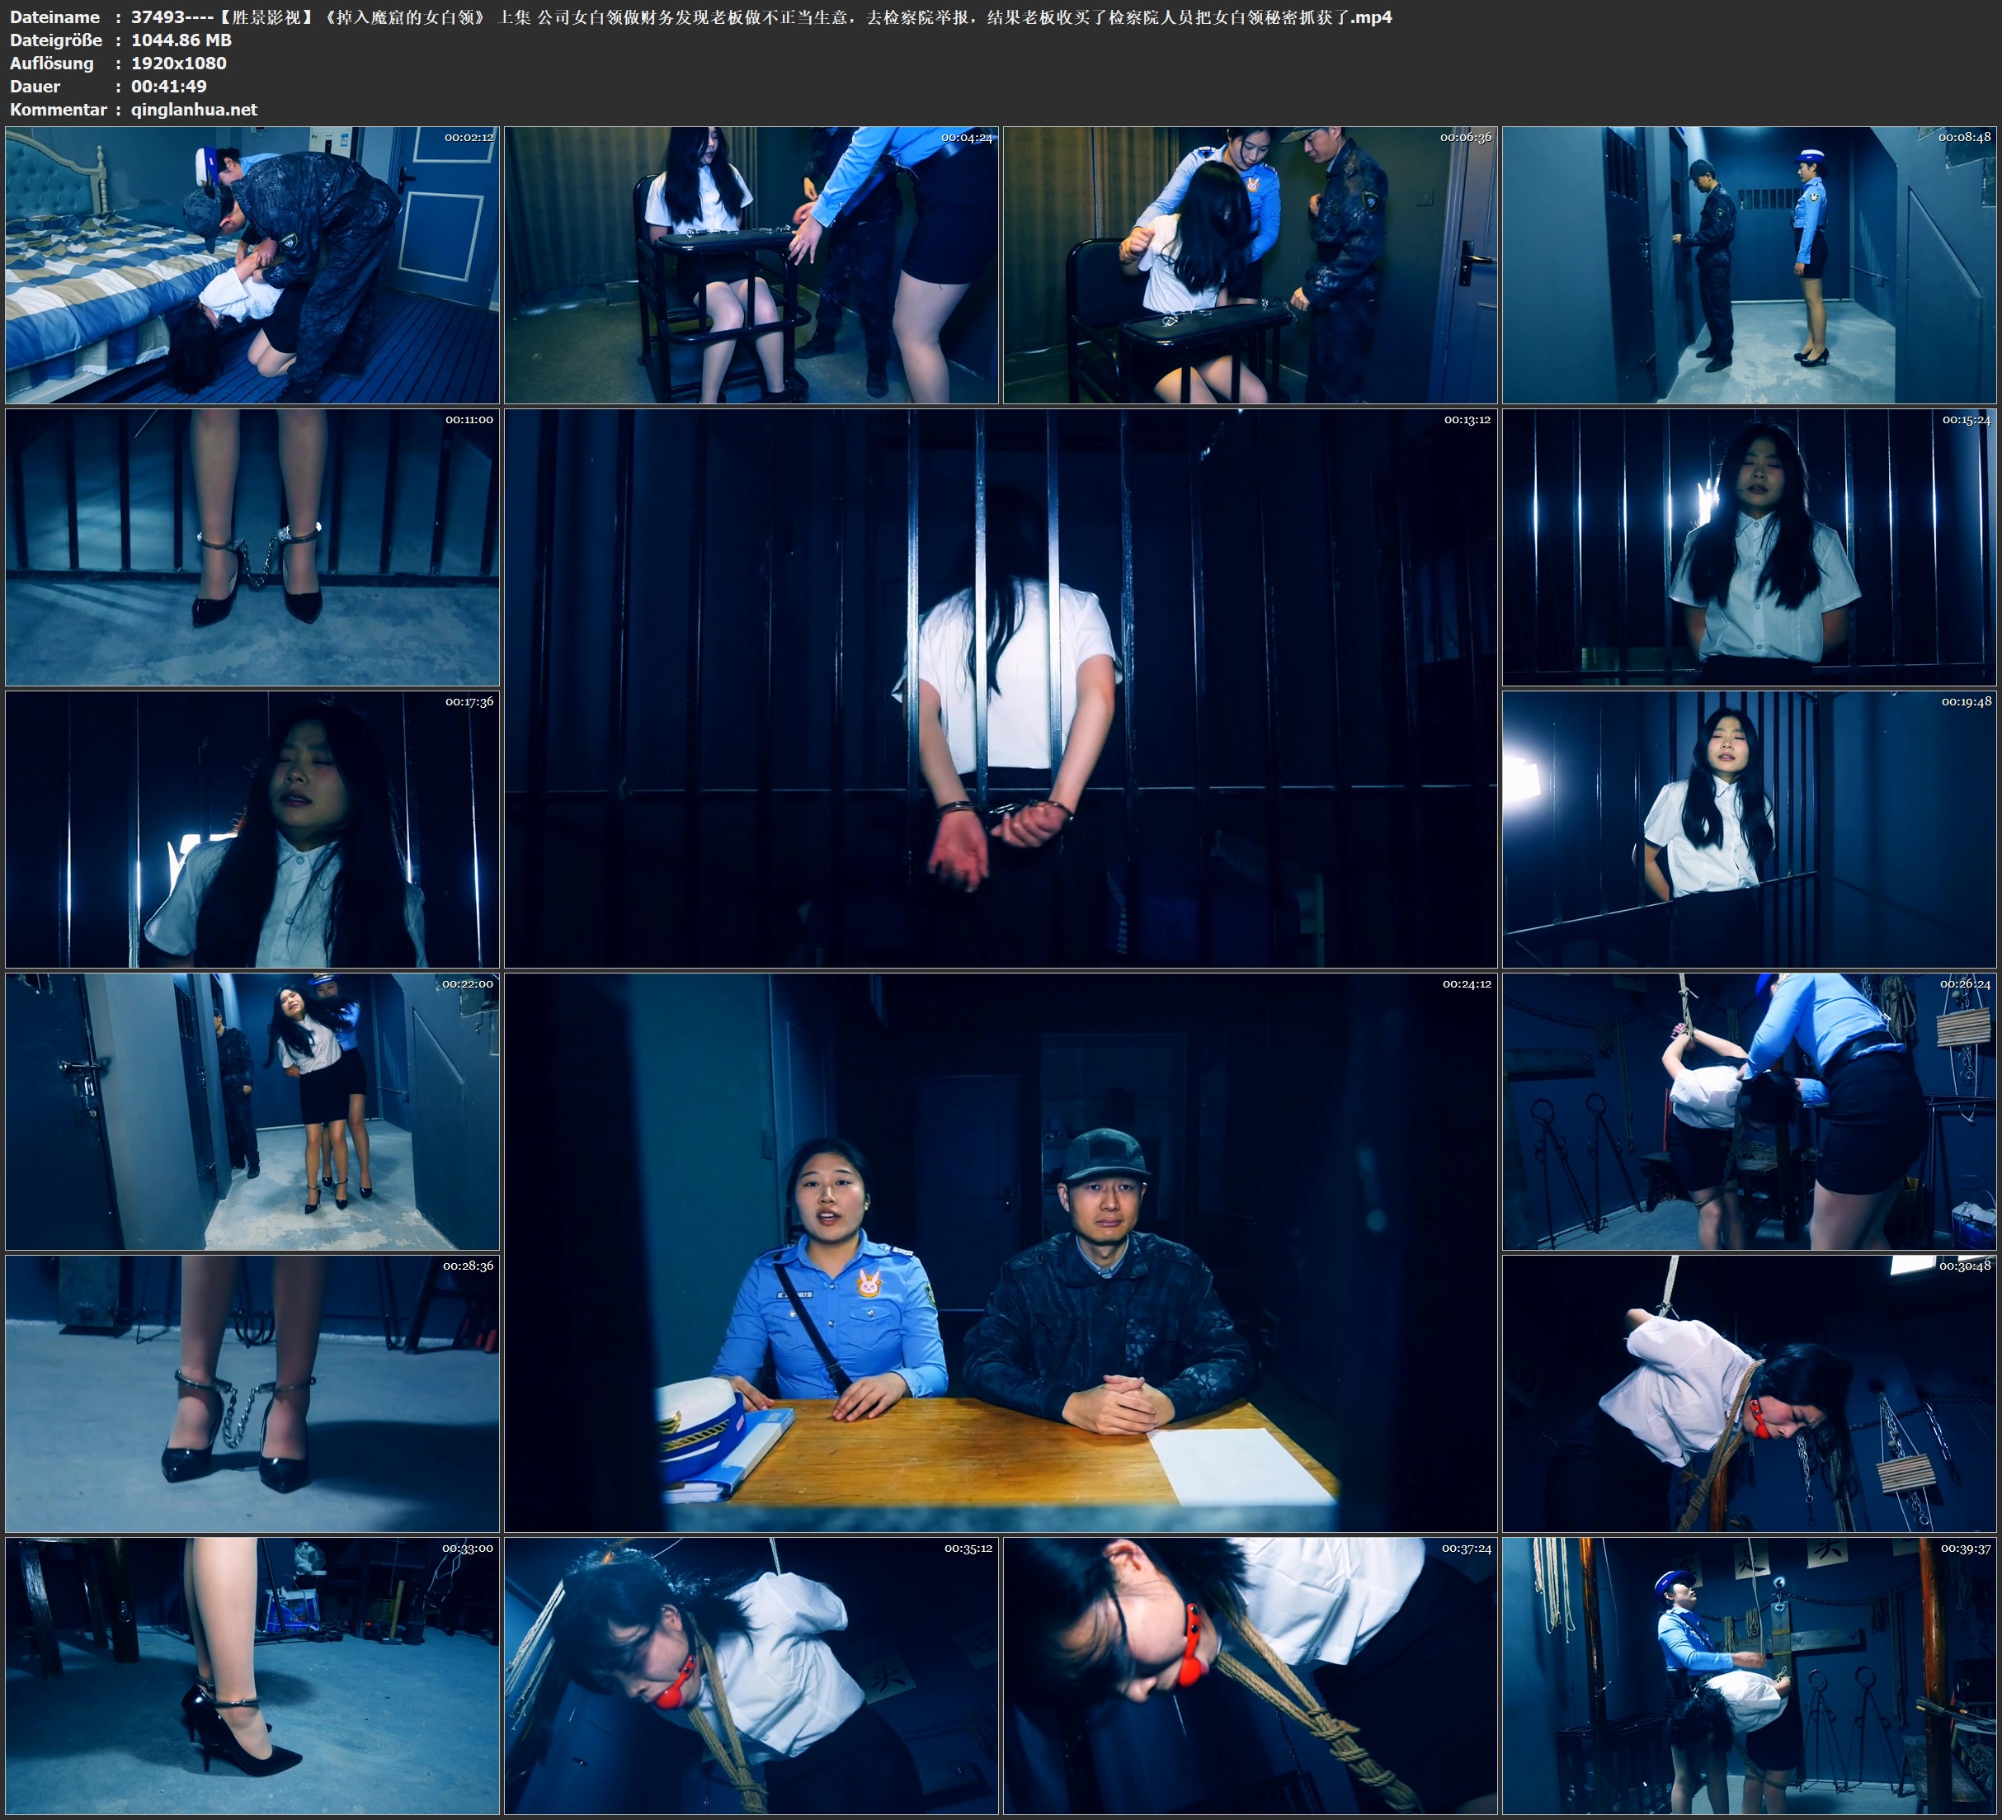Viewport: 2002px width, 1820px height.
Task: Select the frame marked 00:28:36
Action: click(x=252, y=1393)
